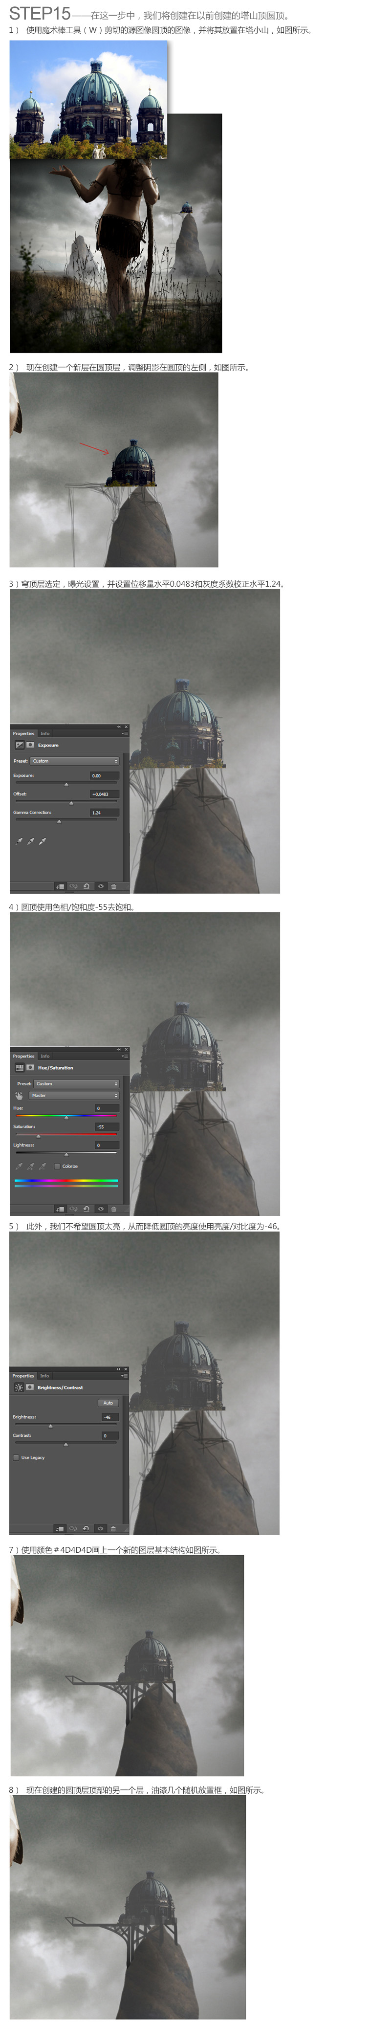Reset to defaults in the Exposure panel
391x2026 pixels.
click(87, 886)
